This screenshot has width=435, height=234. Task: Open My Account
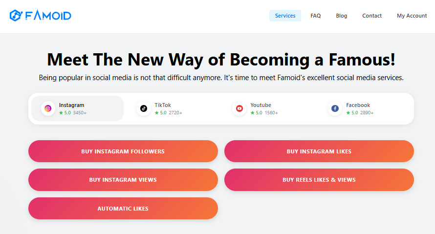point(412,16)
